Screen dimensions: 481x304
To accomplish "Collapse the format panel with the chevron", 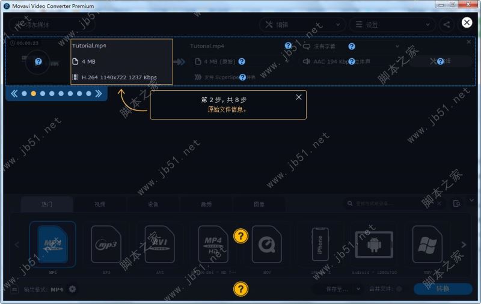I will point(471,201).
